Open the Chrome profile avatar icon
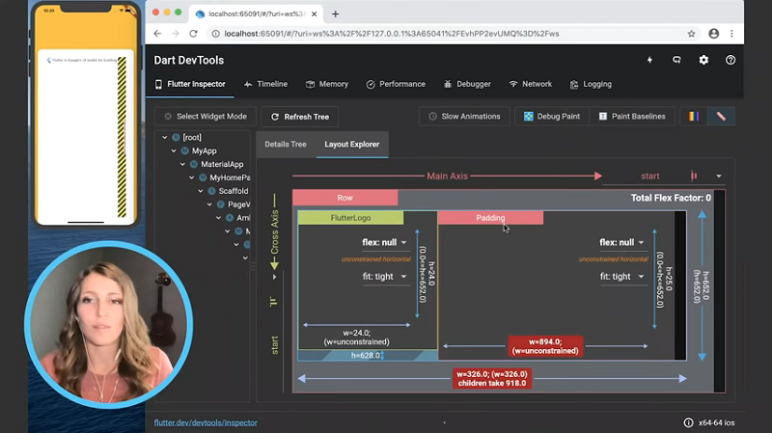Image resolution: width=772 pixels, height=433 pixels. 713,34
